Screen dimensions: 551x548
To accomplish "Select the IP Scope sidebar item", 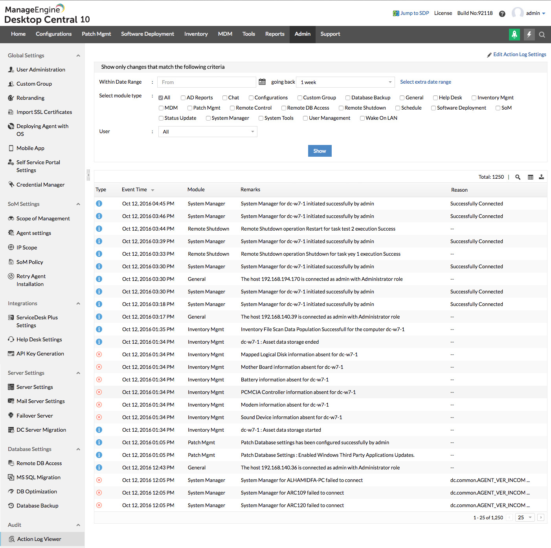I will click(26, 247).
